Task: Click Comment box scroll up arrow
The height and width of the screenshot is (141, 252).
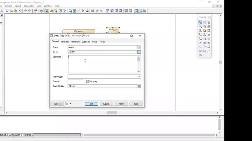Action: click(139, 57)
